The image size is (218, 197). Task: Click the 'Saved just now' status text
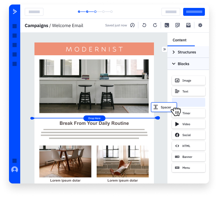(x=116, y=25)
